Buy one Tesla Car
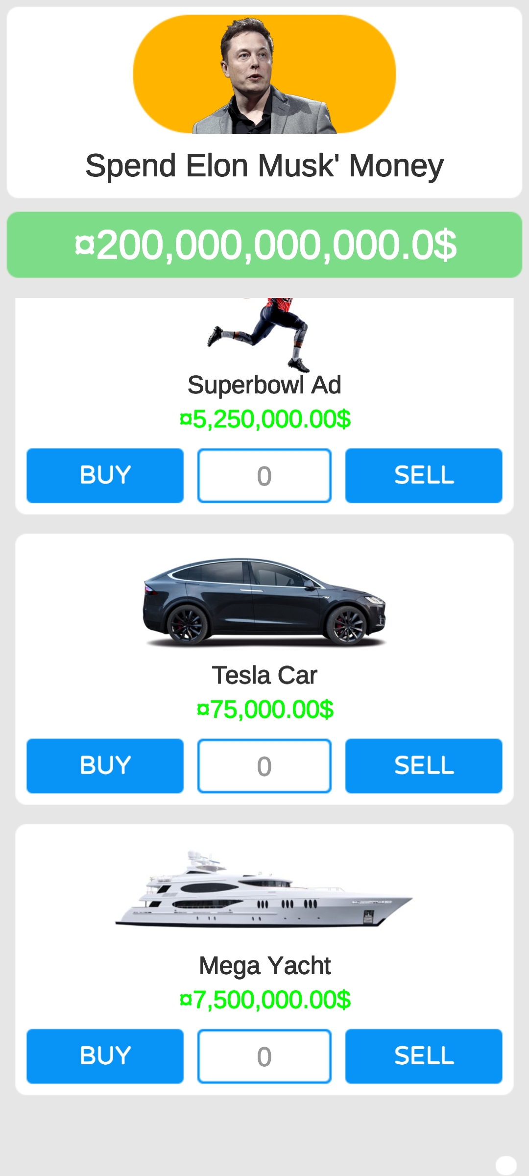 [105, 766]
